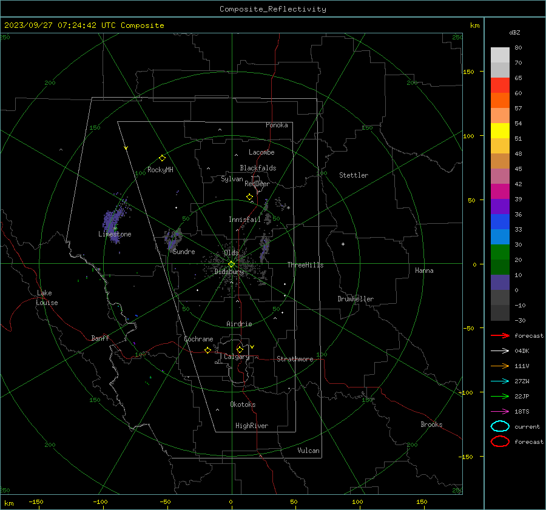
Task: Click the white plus marker west of Hanna
Action: coord(343,244)
